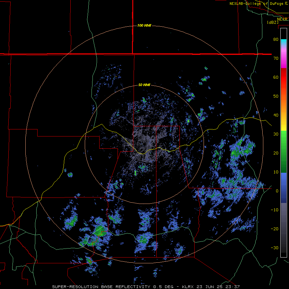Click the 60 dBZ scale value
The height and width of the screenshot is (289, 289).
(x=276, y=77)
